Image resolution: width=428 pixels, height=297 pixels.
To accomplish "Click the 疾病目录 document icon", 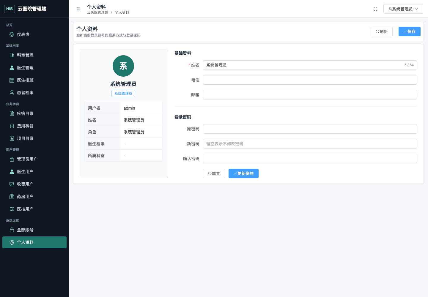I will pyautogui.click(x=12, y=113).
